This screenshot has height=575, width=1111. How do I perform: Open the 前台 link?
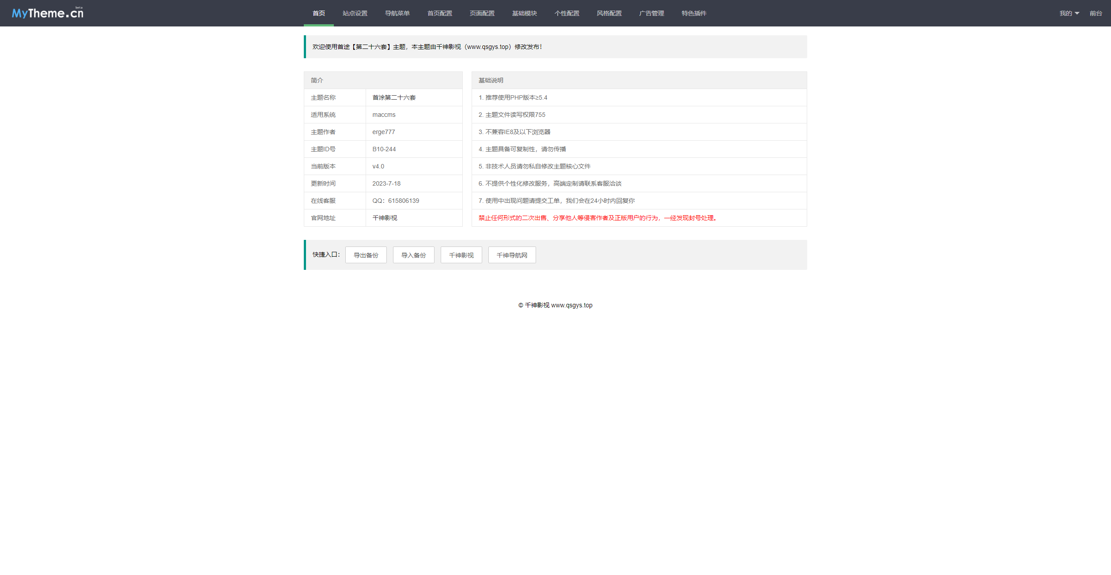pyautogui.click(x=1096, y=13)
